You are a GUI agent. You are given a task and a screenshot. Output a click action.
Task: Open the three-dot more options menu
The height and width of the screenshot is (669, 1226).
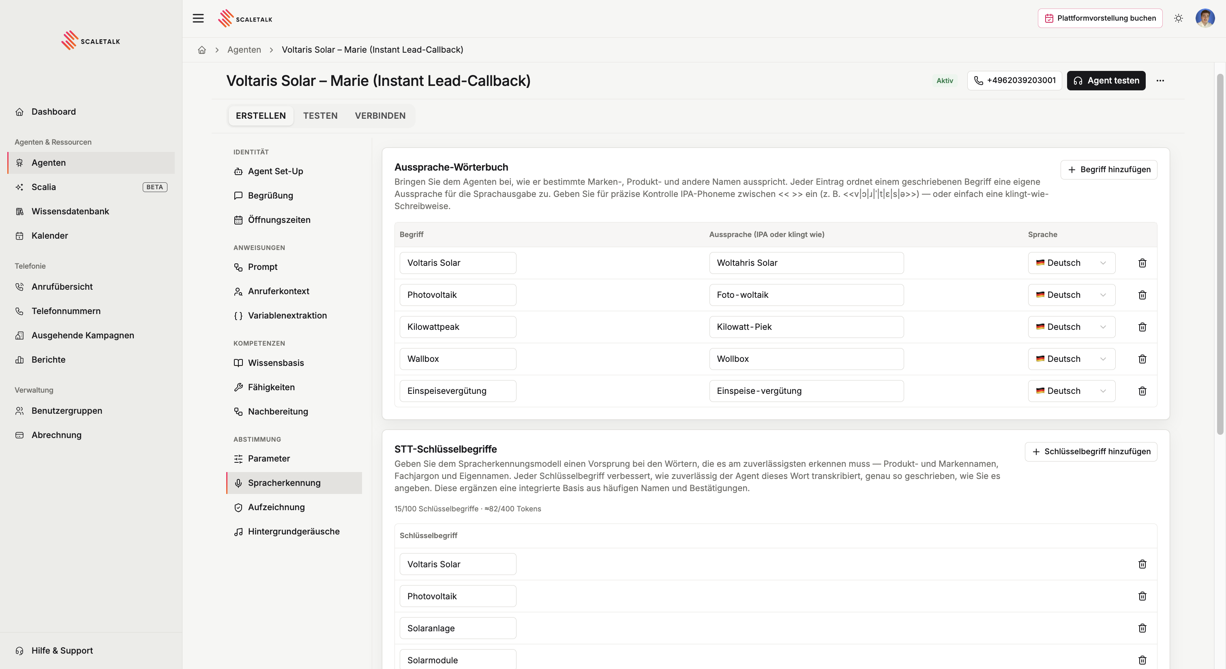coord(1160,81)
